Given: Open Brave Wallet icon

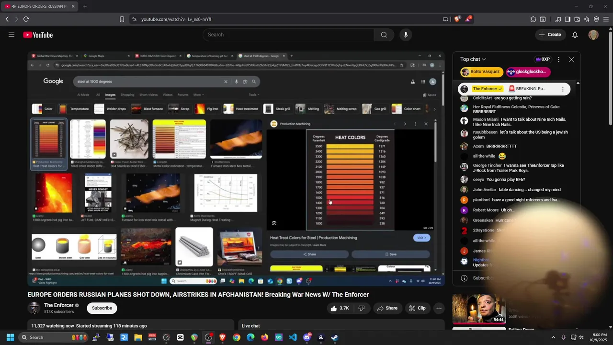Looking at the screenshot, I should coord(577,19).
